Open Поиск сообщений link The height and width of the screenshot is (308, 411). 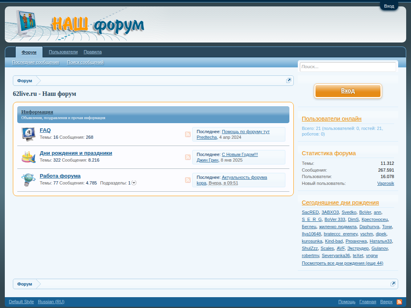point(85,63)
